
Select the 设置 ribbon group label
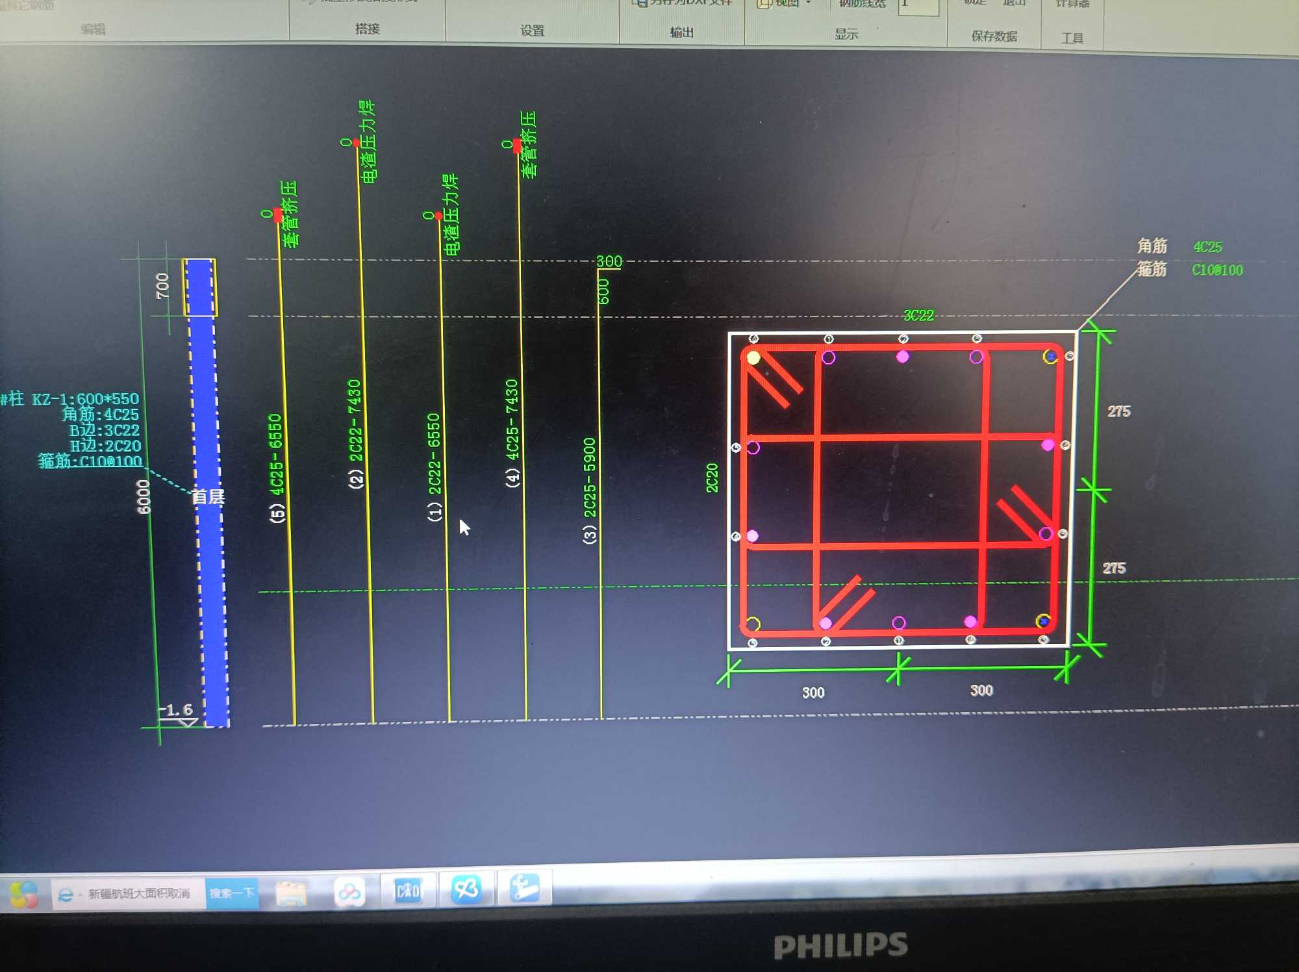(x=532, y=31)
